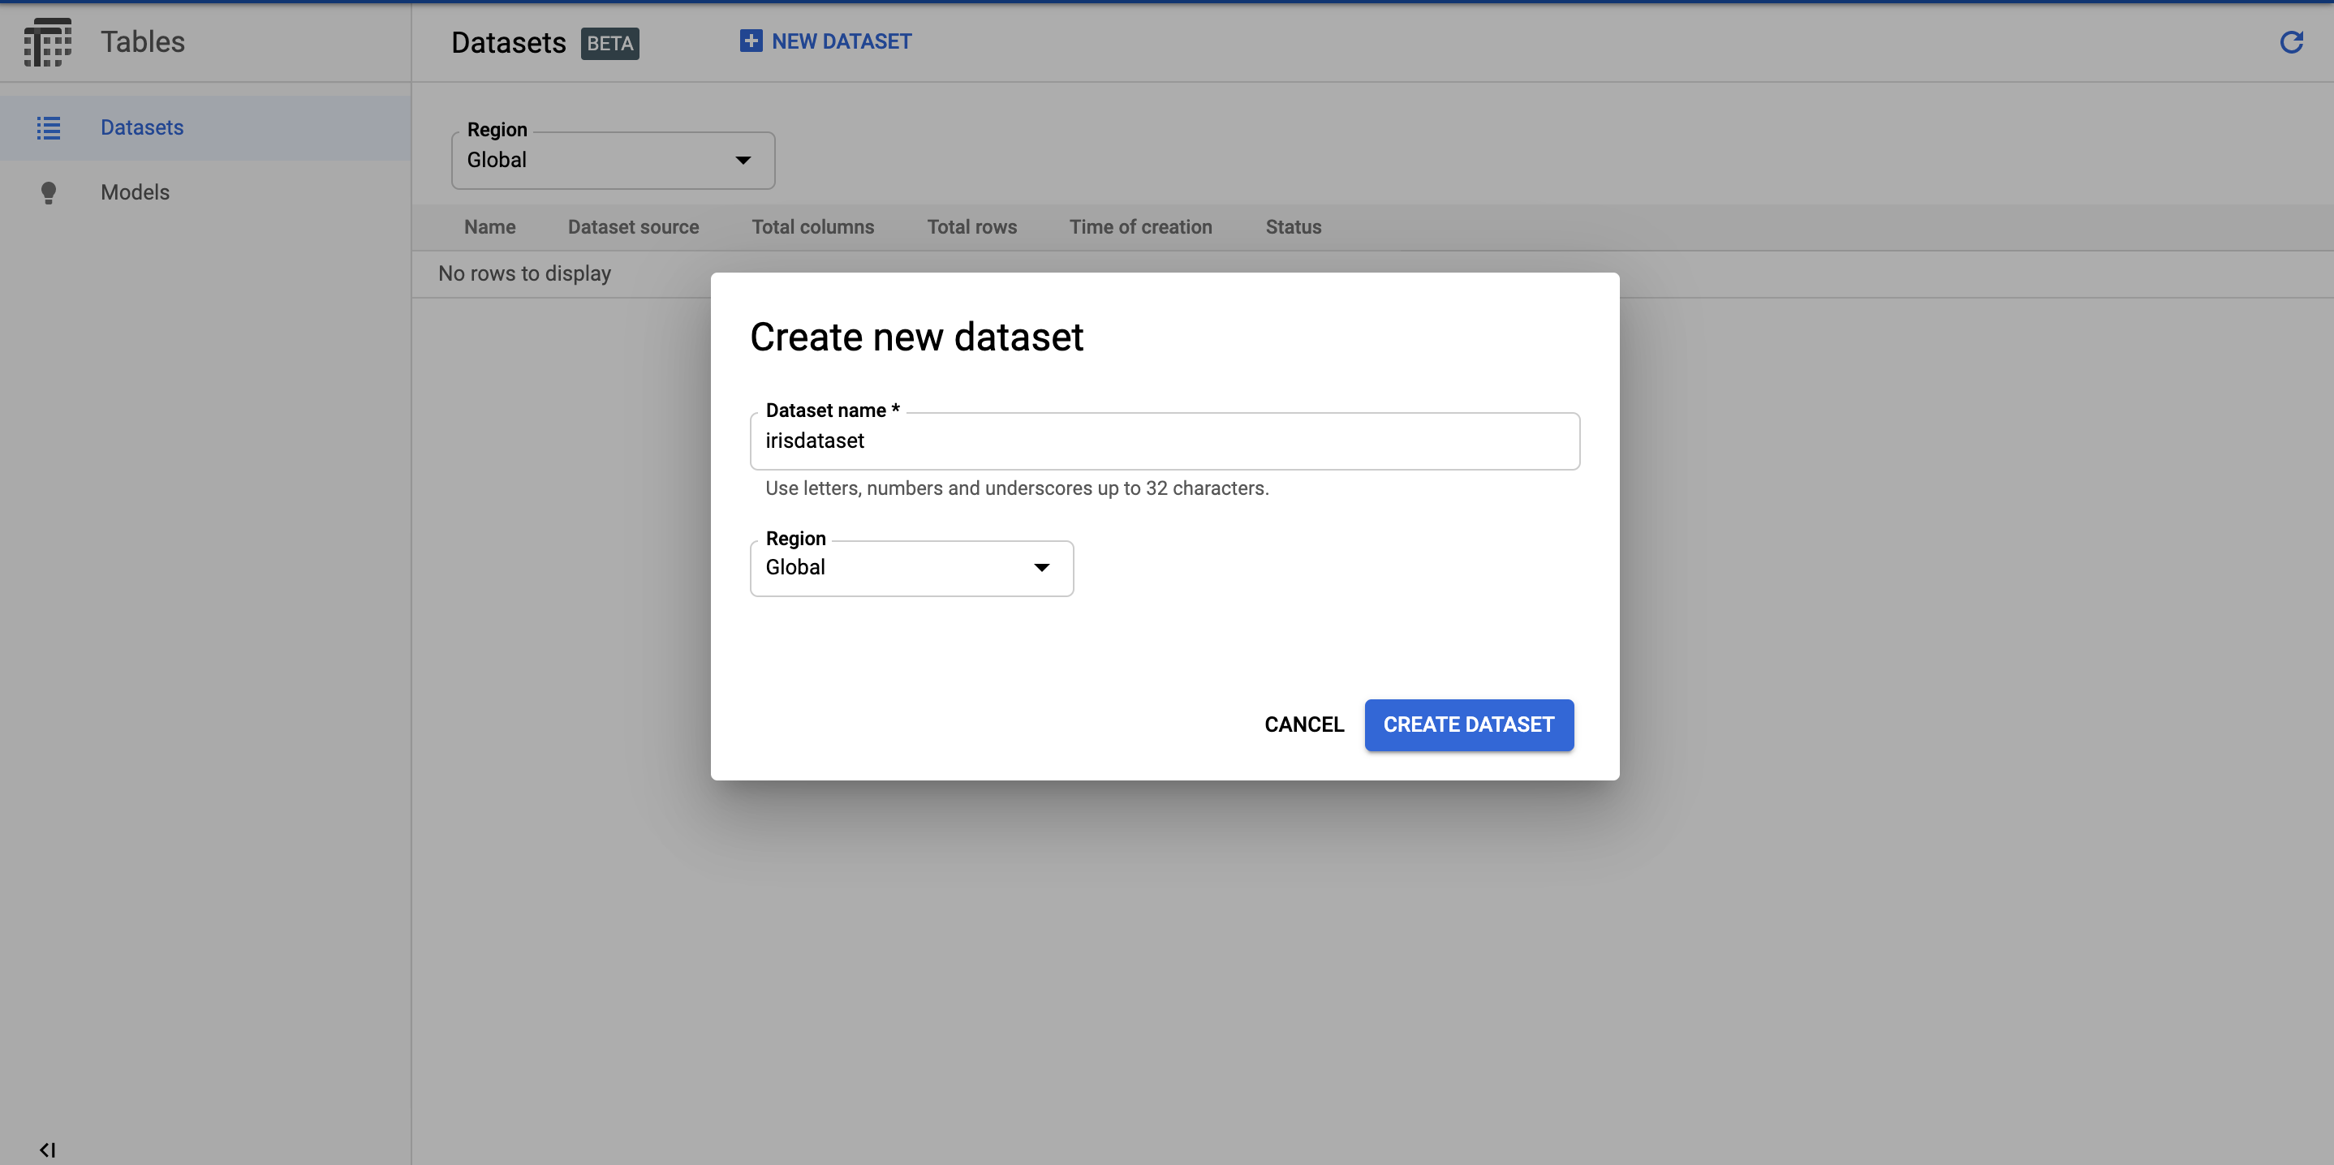Cancel the dataset creation
Viewport: 2334px width, 1165px height.
click(1304, 724)
